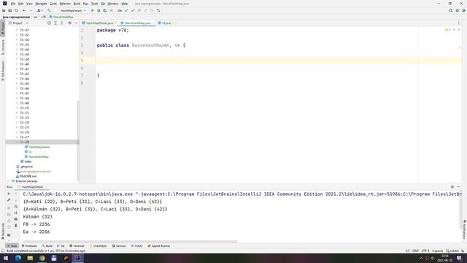Image resolution: width=467 pixels, height=263 pixels.
Task: Switch to HashMapDetails.java editor tab
Action: tap(99, 23)
